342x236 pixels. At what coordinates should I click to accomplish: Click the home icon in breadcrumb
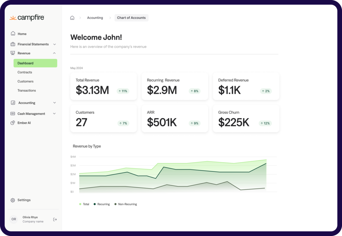tap(72, 18)
